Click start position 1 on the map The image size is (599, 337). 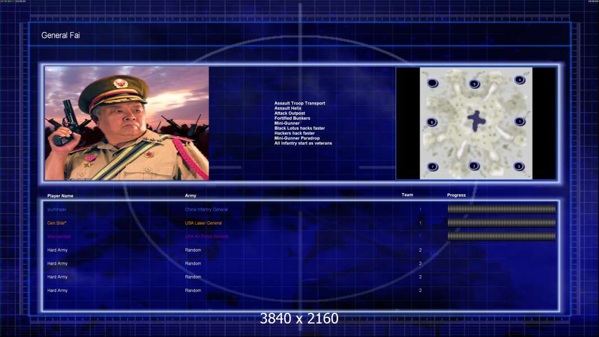(520, 121)
